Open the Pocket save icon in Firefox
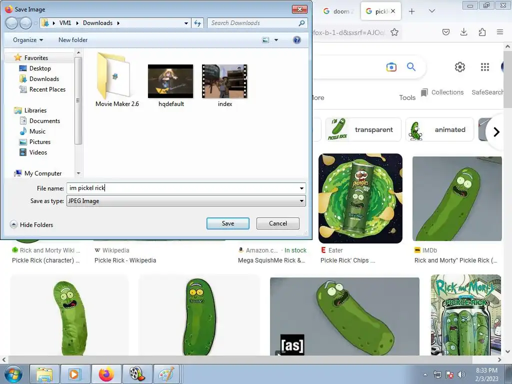The image size is (512, 384). [x=445, y=32]
